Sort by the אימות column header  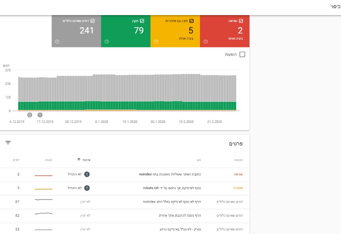coord(87,160)
